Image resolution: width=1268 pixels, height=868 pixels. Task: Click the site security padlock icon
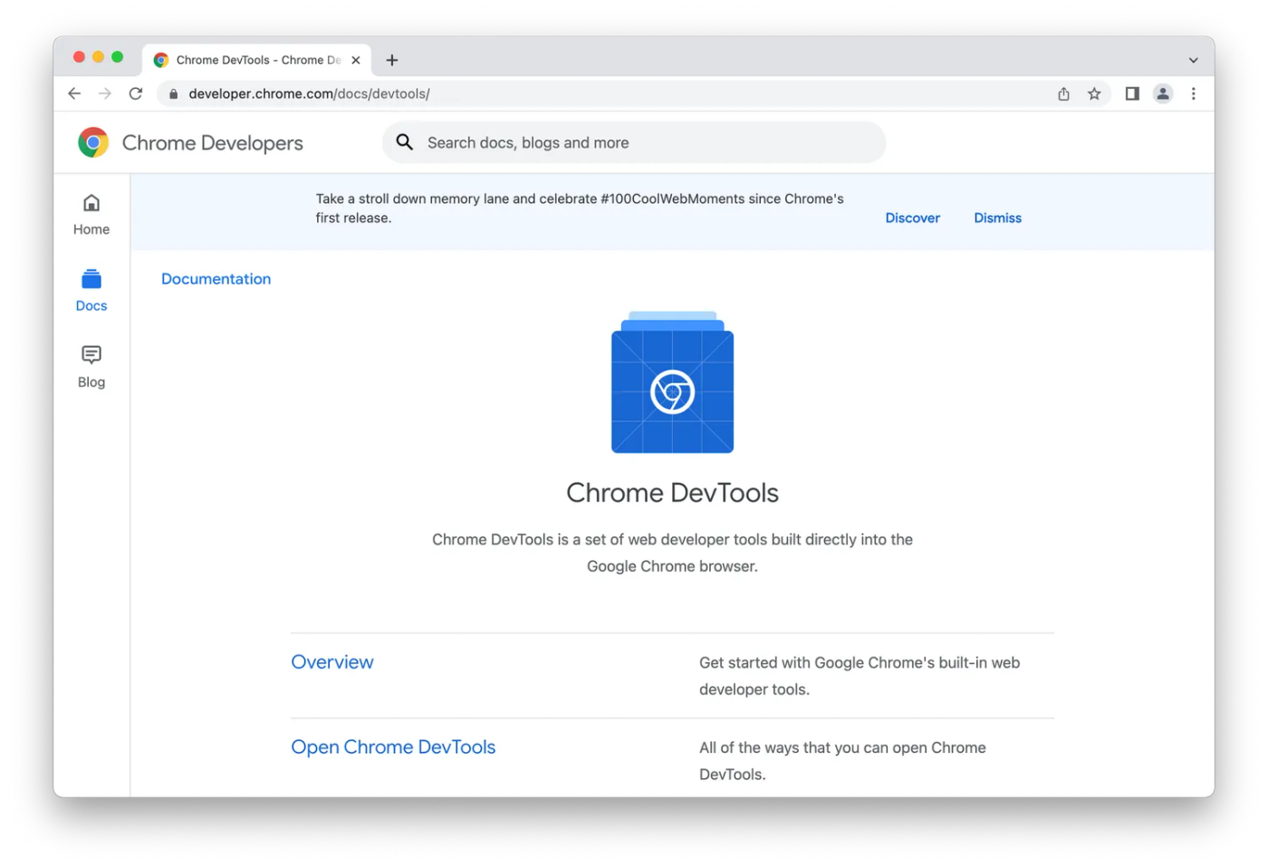[x=173, y=93]
